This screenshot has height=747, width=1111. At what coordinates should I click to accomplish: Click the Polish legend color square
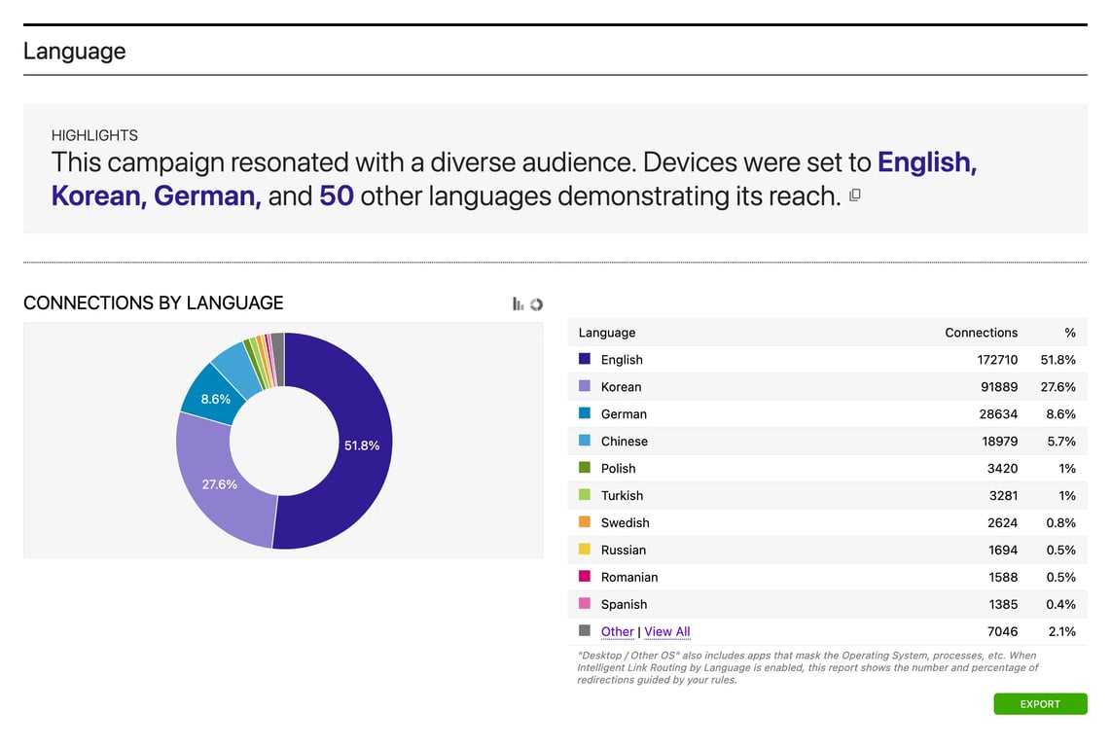point(584,469)
